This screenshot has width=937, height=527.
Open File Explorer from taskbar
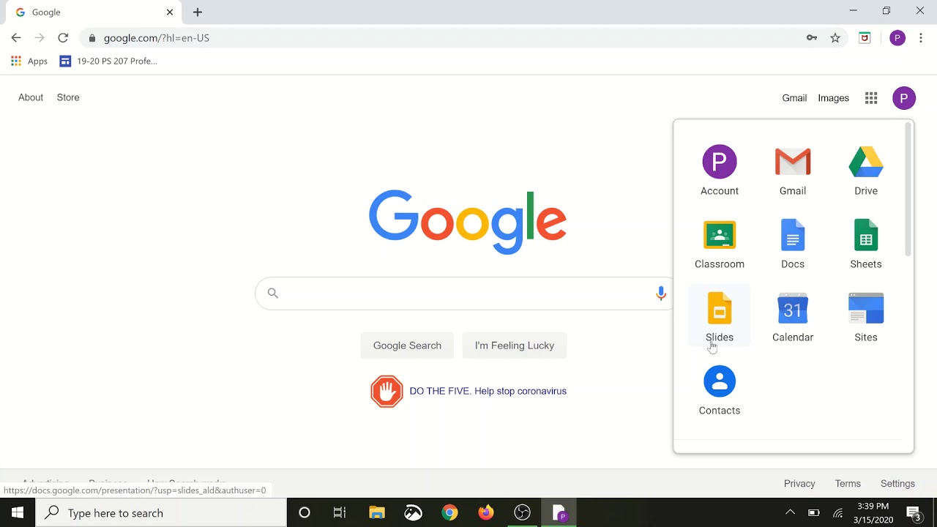click(377, 513)
